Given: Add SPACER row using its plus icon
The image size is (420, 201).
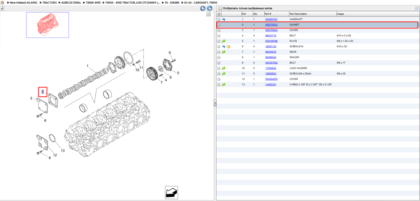Looking at the screenshot, I should pyautogui.click(x=219, y=57).
